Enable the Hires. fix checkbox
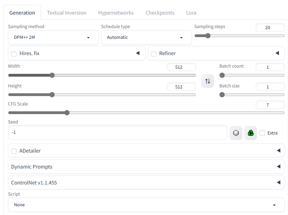The width and height of the screenshot is (288, 215). (14, 54)
